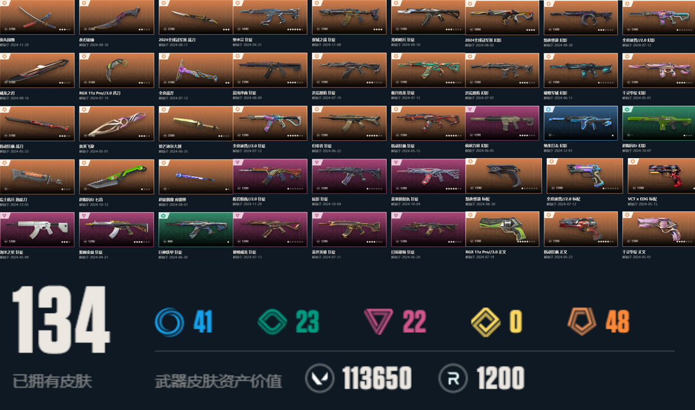Open the RGX 11z Pro//3.0 karambit skin
This screenshot has width=695, height=410.
[x=116, y=70]
